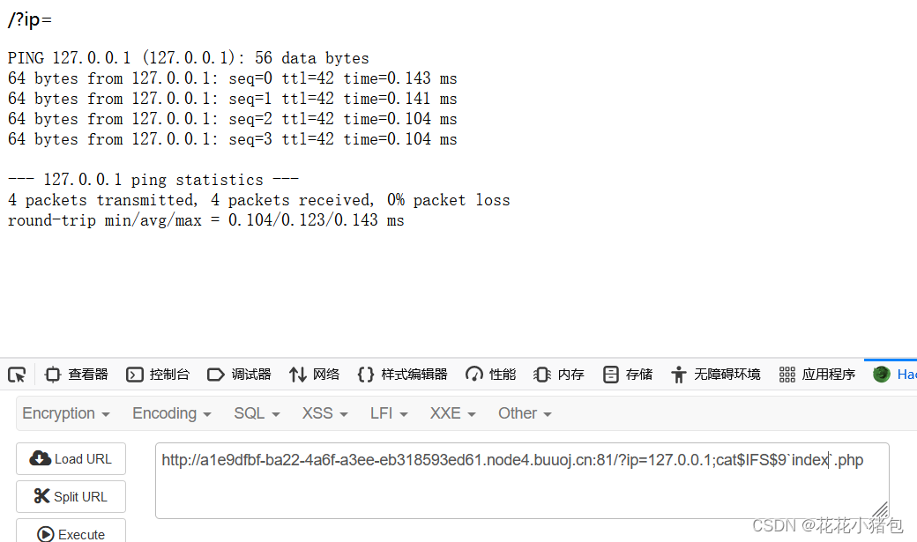Switch to the 样式编辑器 (Style Editor) tab

(x=402, y=375)
